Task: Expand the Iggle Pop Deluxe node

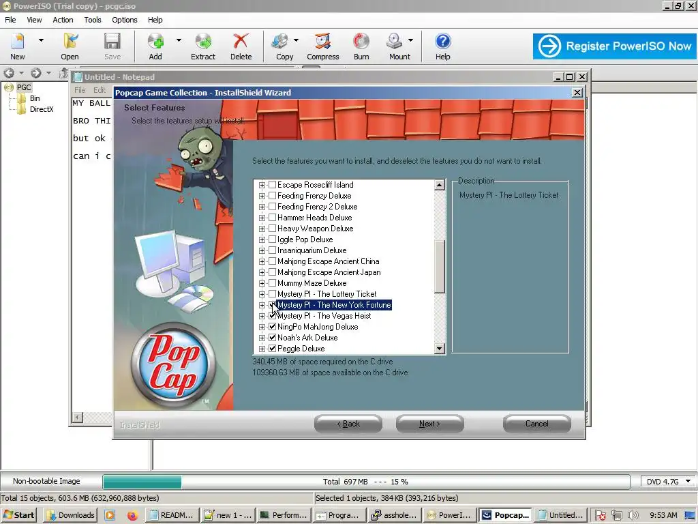Action: click(262, 239)
